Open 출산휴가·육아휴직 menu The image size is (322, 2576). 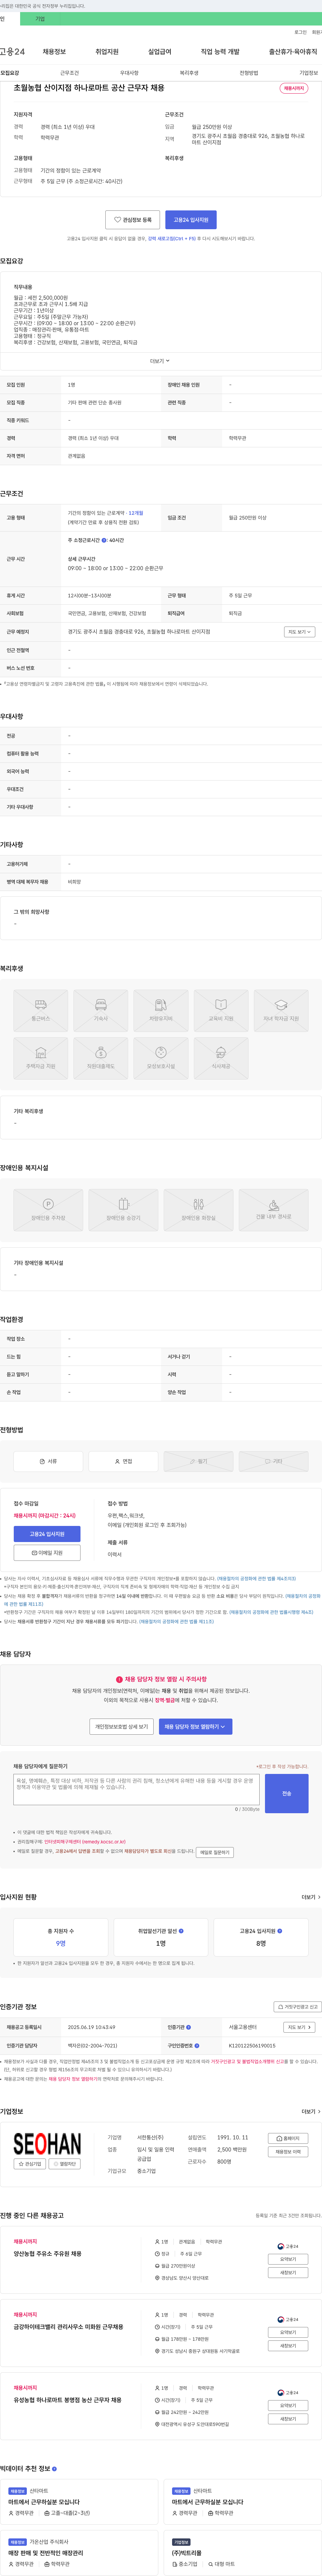pyautogui.click(x=293, y=52)
